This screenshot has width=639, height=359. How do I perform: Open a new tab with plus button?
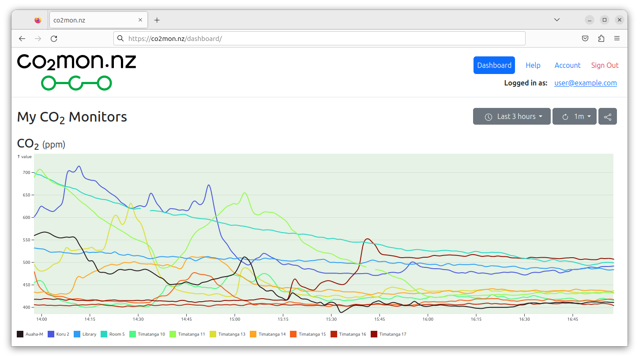(157, 20)
